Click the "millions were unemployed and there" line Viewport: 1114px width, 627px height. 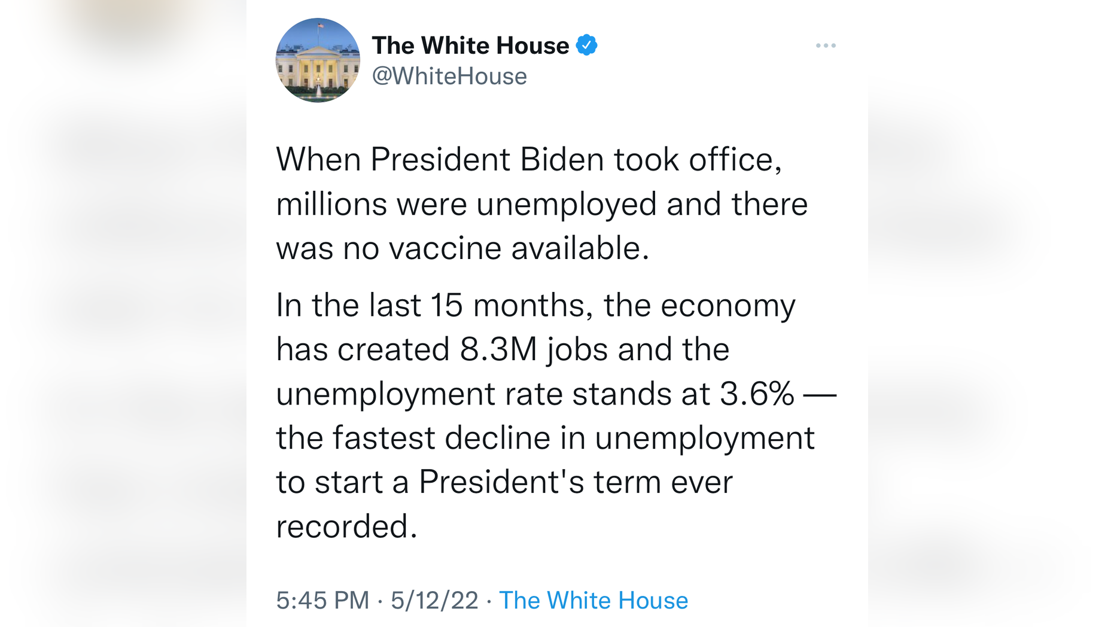point(541,204)
